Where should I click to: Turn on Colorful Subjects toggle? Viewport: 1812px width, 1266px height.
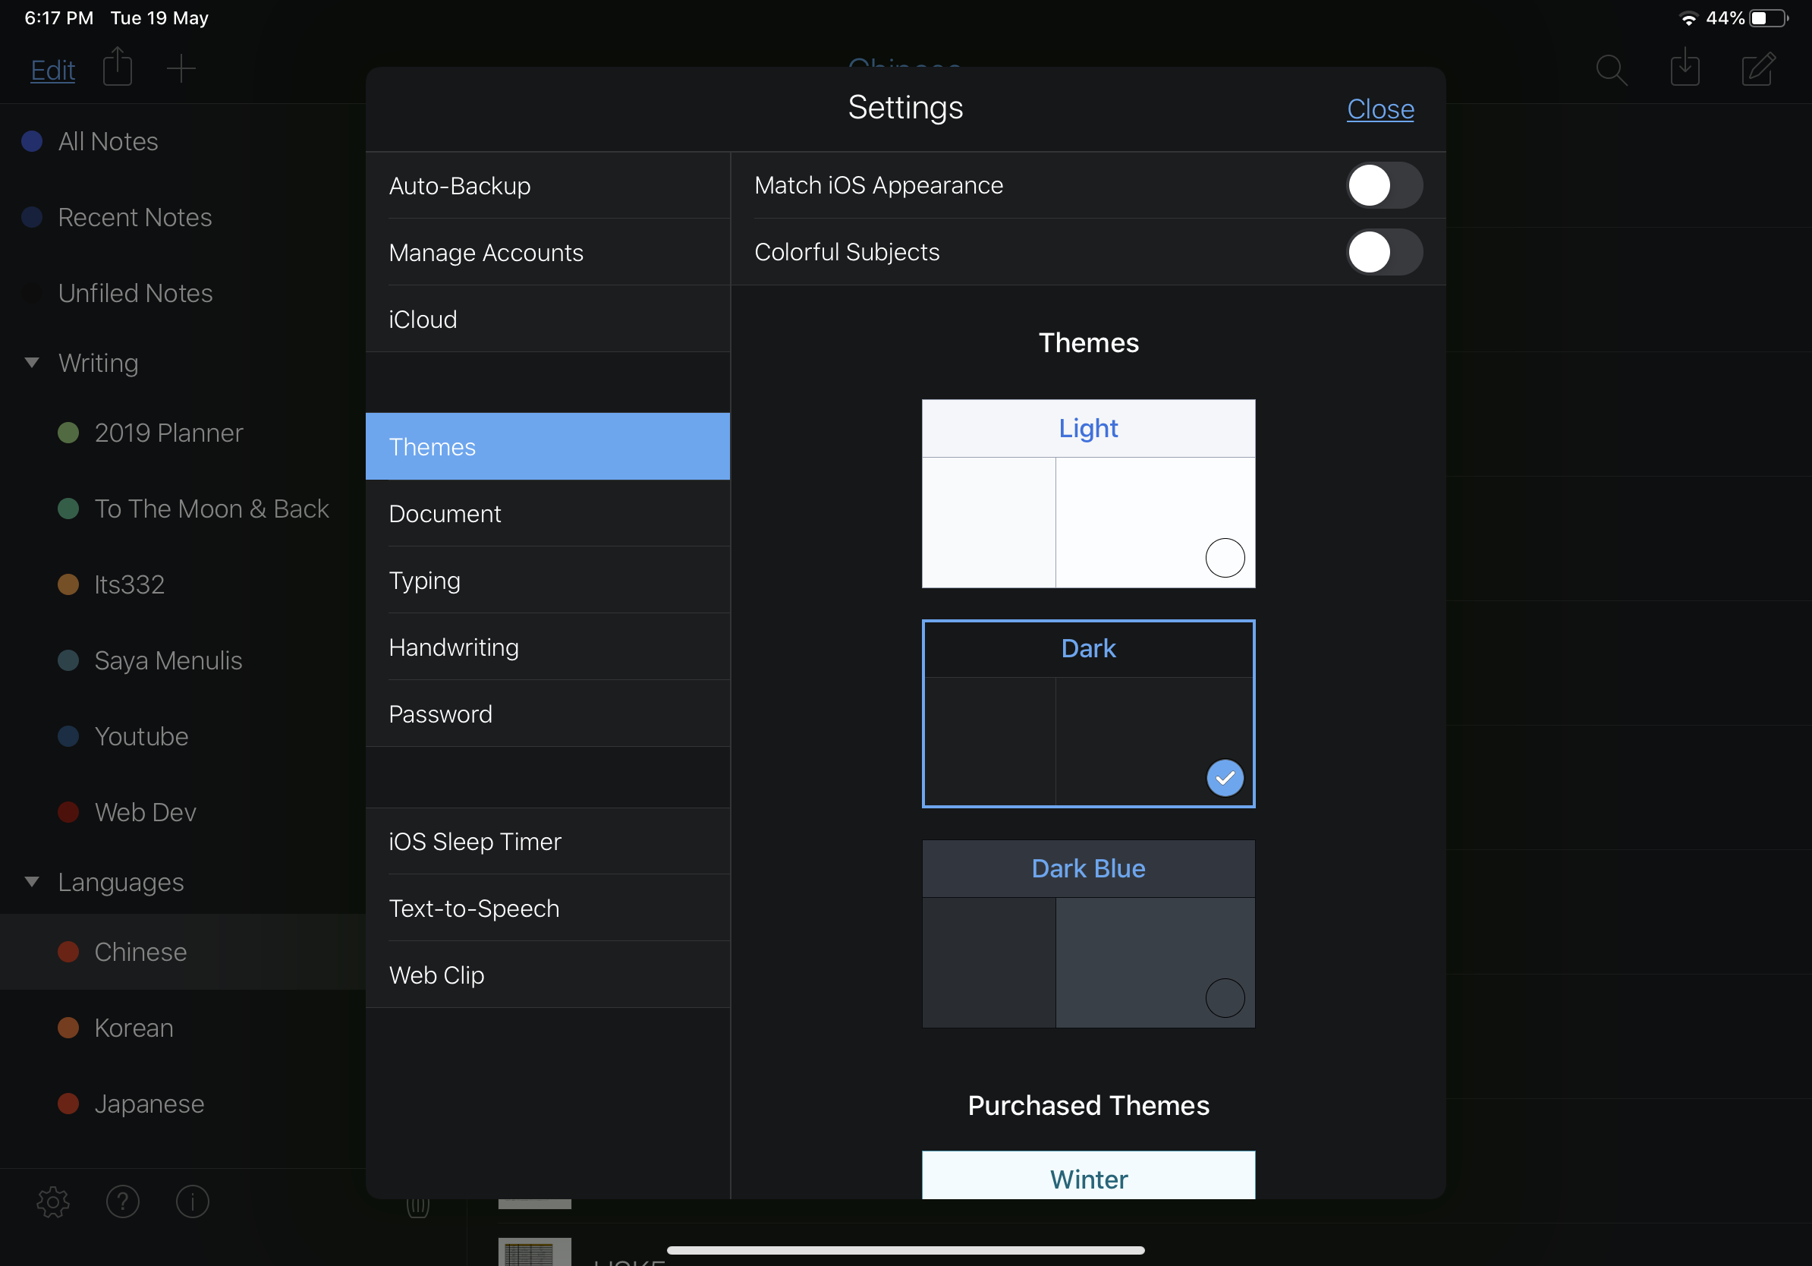tap(1383, 253)
